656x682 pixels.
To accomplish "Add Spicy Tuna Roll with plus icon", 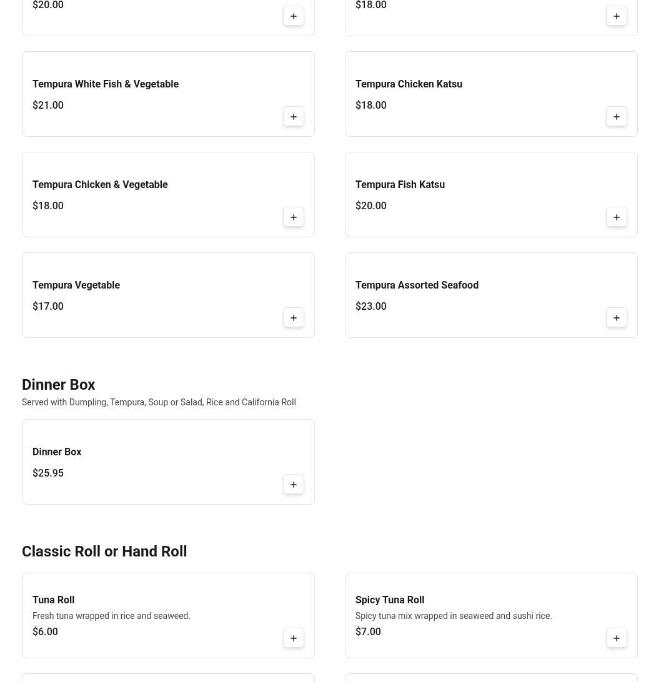I will [x=617, y=638].
